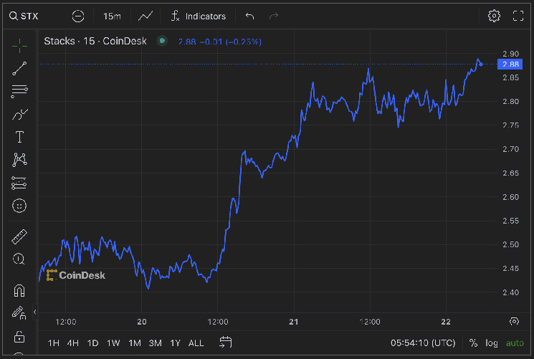
Task: Click the zoom in tool
Action: [x=19, y=259]
